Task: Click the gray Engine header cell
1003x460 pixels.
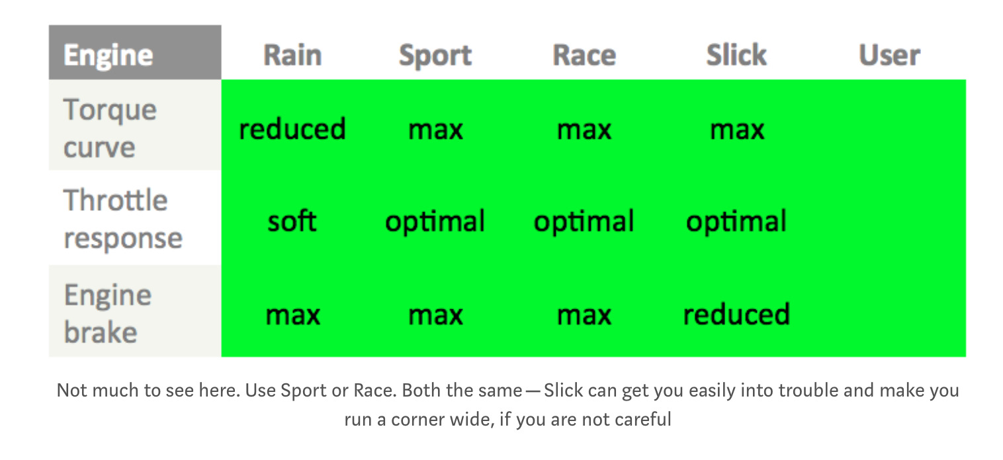Action: [134, 54]
